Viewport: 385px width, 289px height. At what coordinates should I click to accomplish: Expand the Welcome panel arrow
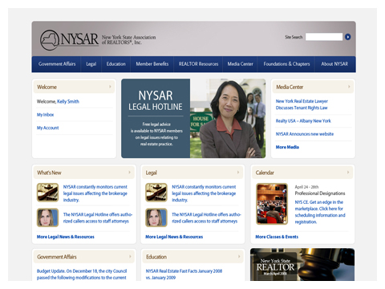(110, 87)
